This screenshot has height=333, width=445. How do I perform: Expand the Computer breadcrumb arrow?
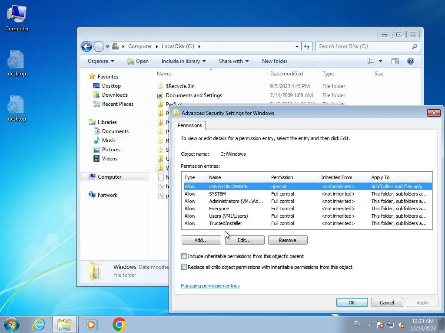point(156,46)
